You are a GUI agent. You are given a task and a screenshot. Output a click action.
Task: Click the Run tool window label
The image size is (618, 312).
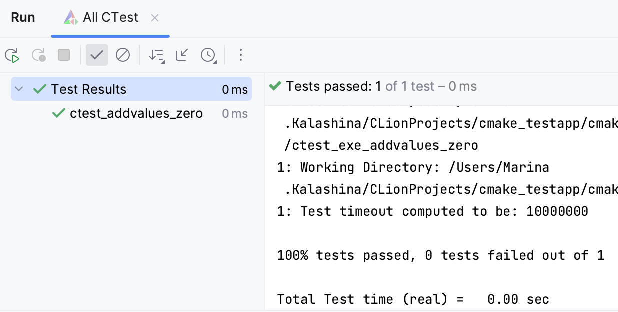23,17
